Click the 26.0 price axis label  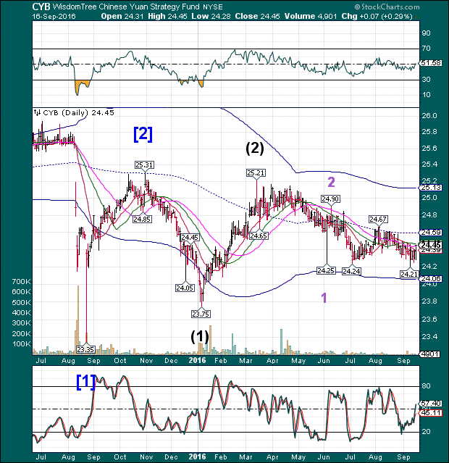tap(429, 116)
